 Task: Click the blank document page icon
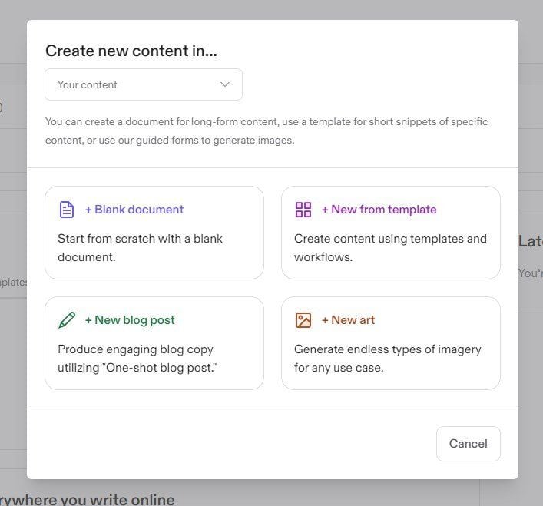coord(67,210)
